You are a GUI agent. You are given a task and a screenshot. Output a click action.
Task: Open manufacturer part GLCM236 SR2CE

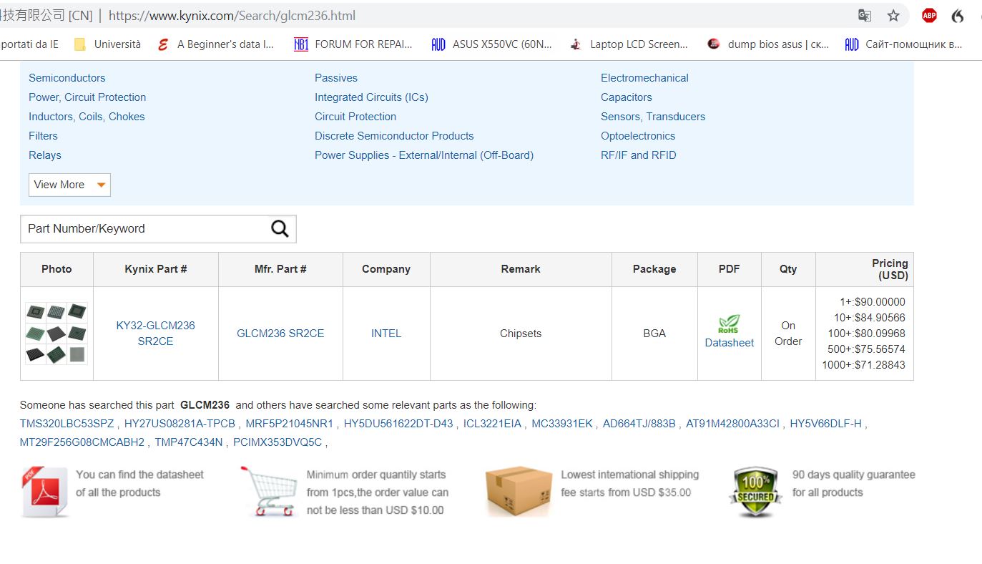[x=280, y=334]
